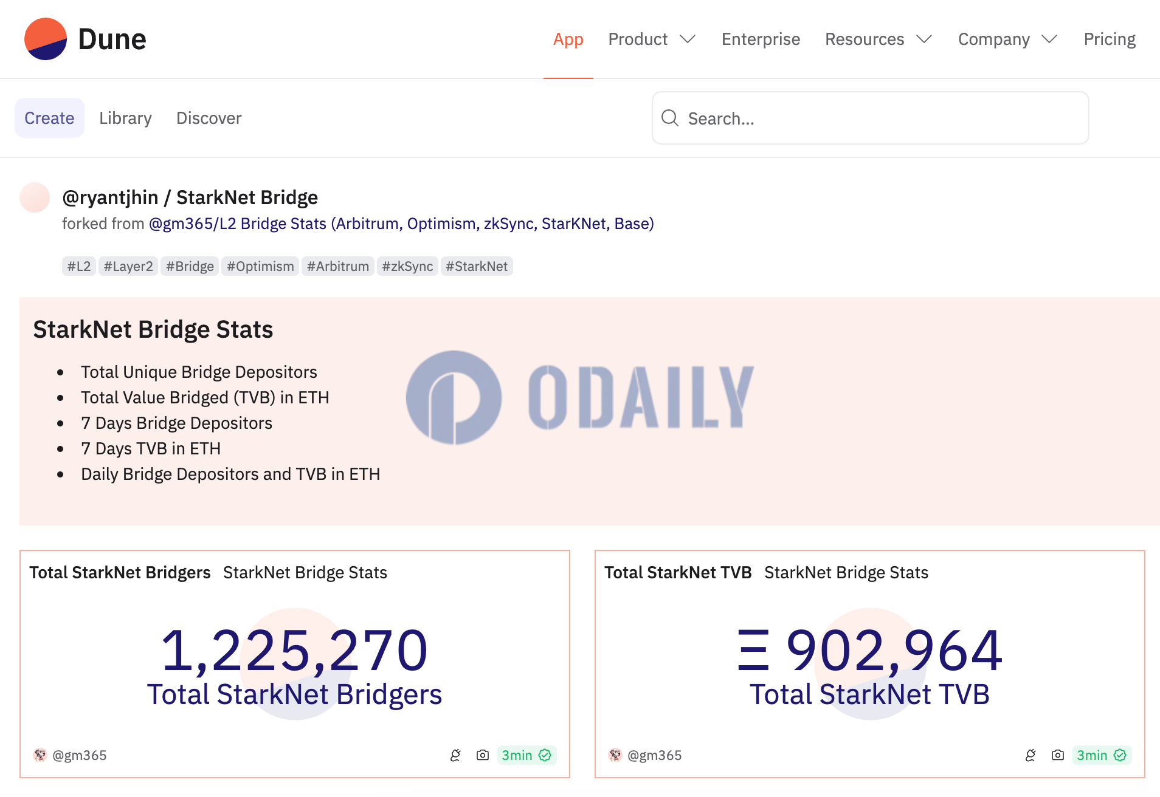Expand the Resources dropdown menu
The height and width of the screenshot is (797, 1160).
(x=879, y=39)
